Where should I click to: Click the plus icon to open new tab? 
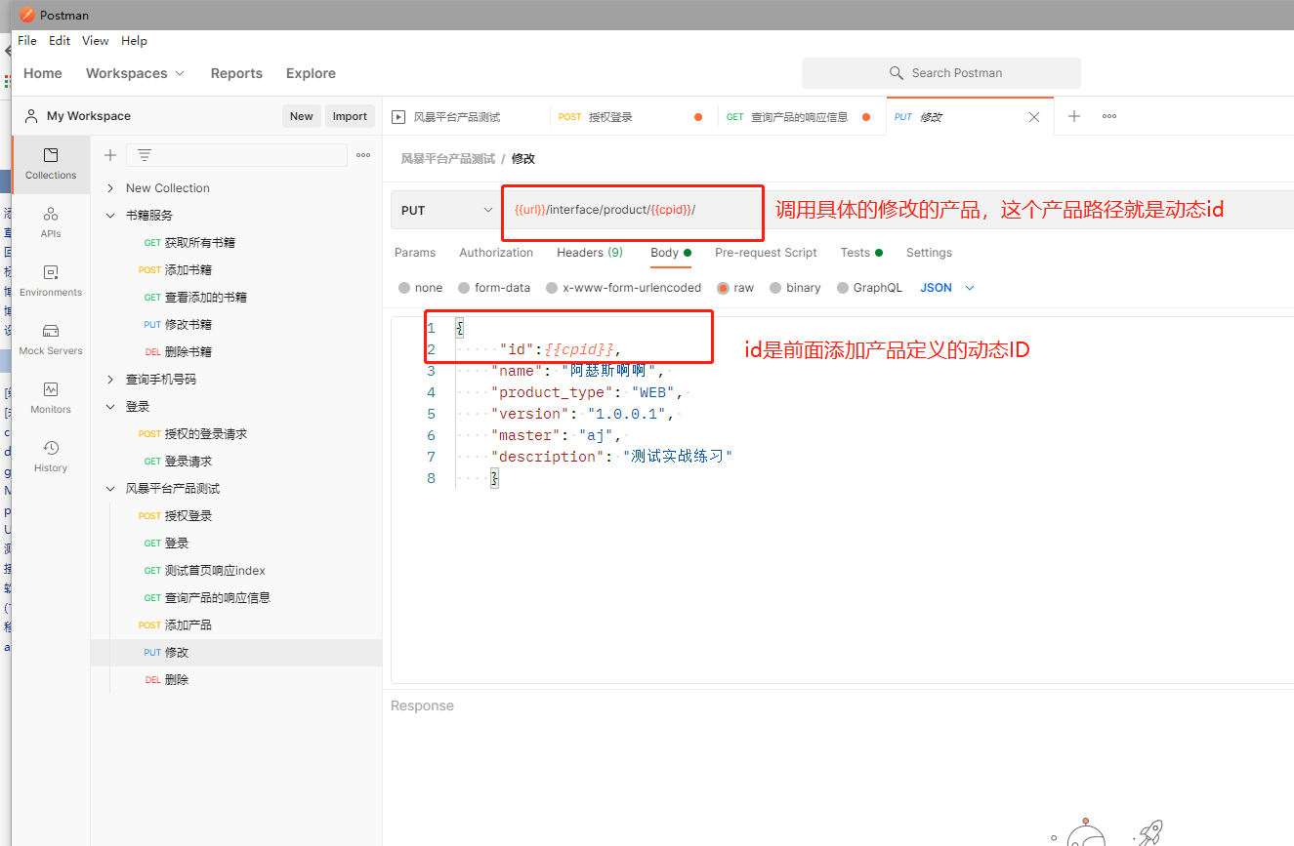point(1074,116)
